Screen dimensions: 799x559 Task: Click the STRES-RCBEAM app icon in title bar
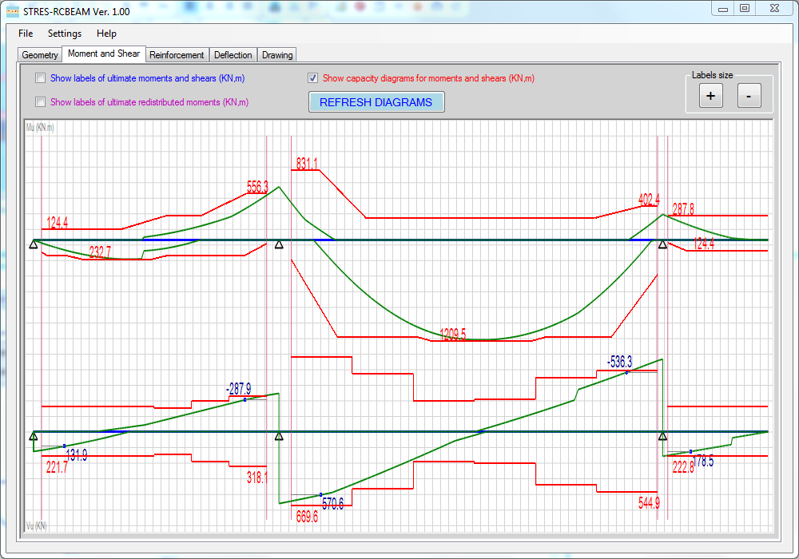(12, 11)
